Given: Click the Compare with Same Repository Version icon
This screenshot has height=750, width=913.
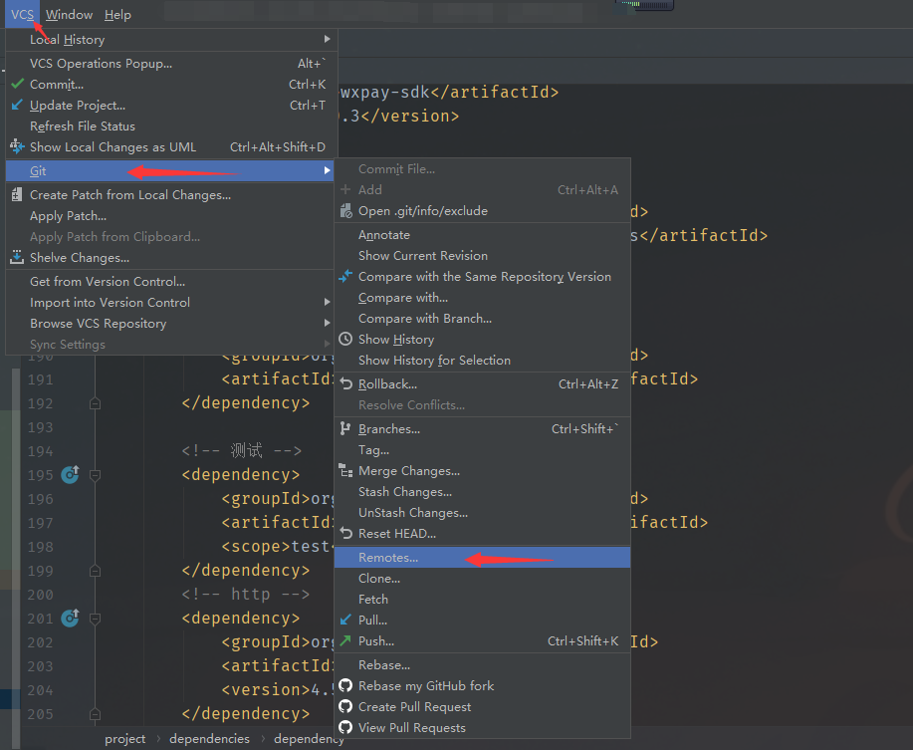Looking at the screenshot, I should 345,277.
